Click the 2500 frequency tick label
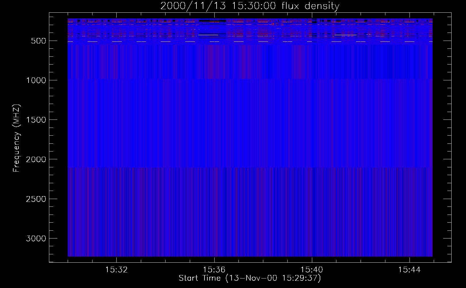 (36, 199)
